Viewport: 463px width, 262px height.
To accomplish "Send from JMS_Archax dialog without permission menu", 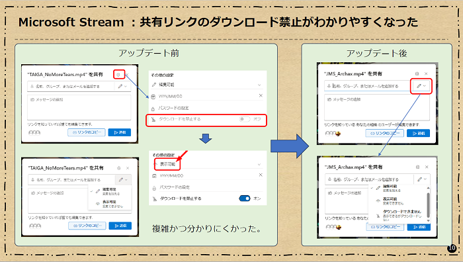I will (418, 133).
